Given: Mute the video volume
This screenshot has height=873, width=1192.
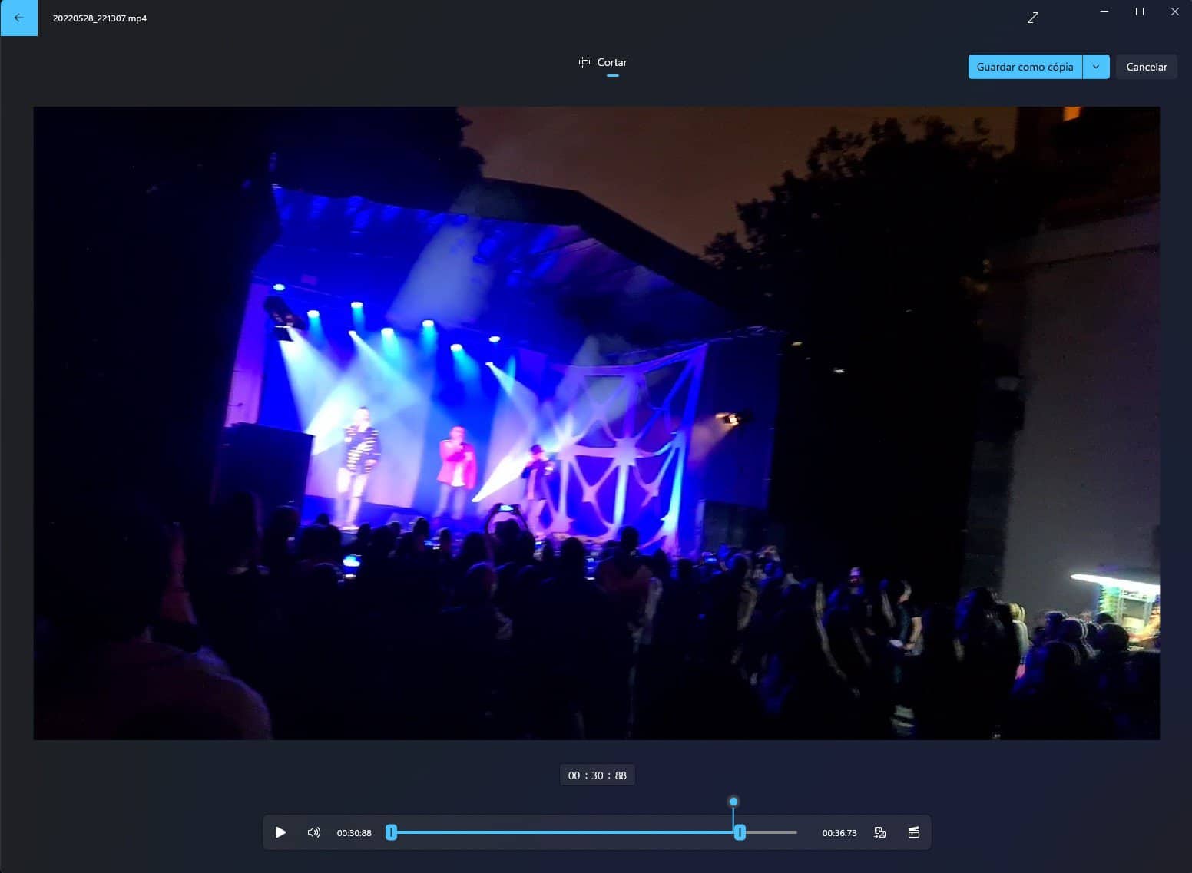Looking at the screenshot, I should (313, 832).
